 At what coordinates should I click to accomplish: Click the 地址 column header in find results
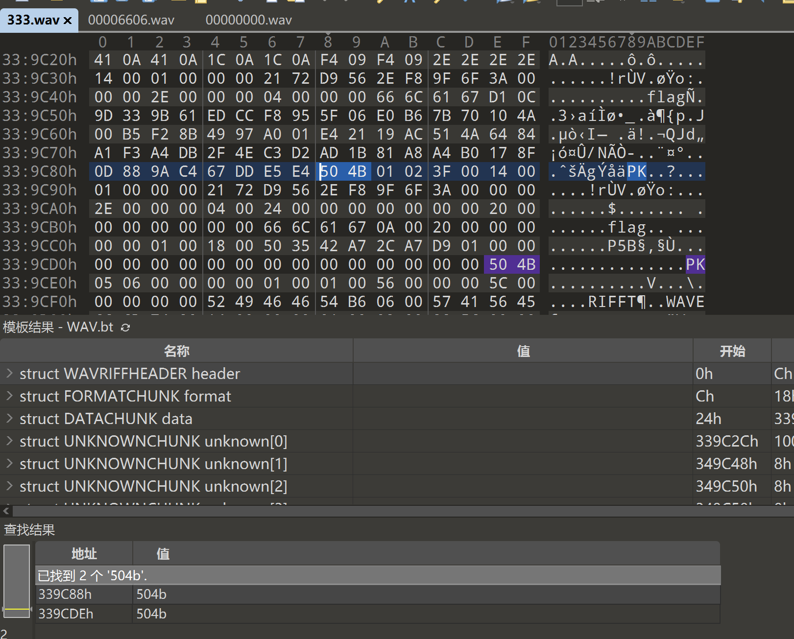[x=84, y=554]
